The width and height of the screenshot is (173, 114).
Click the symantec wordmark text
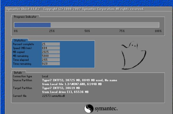105,109
